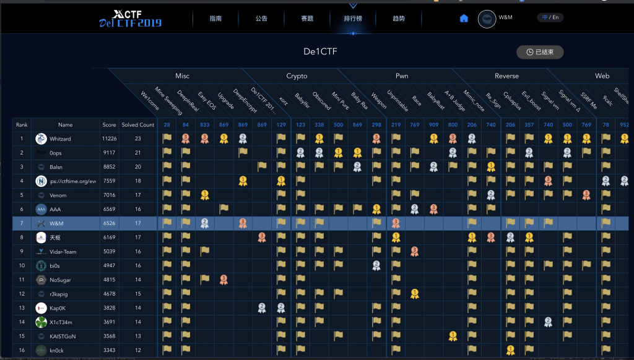Click Whitzard's flag in the 28 column
Screen dimensions: 634x360
[167, 139]
